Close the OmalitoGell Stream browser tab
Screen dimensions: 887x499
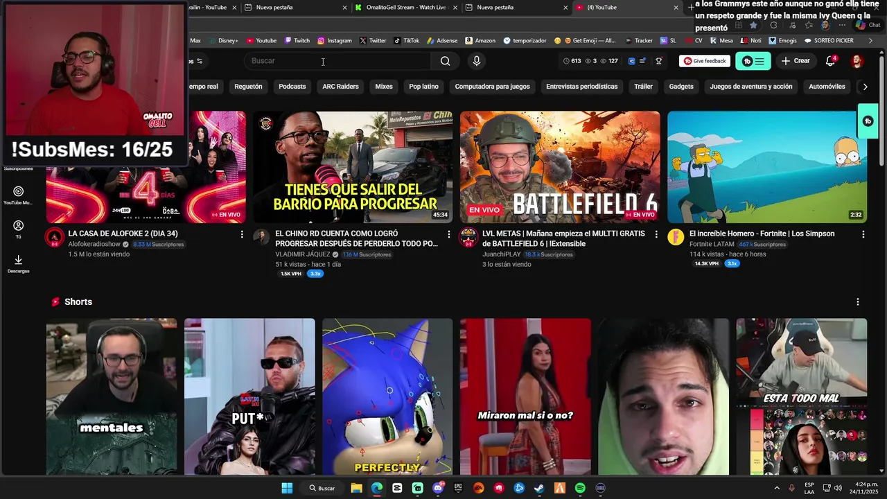click(455, 8)
